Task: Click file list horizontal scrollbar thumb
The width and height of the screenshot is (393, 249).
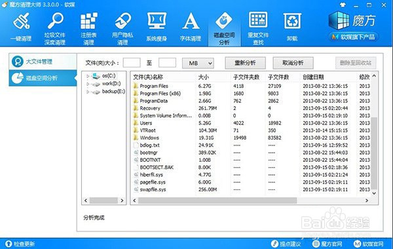Action: point(217,201)
